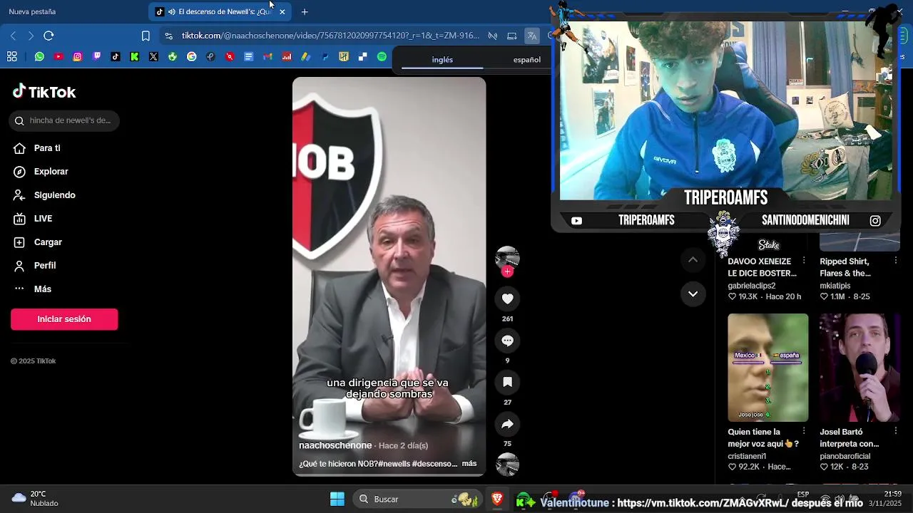The image size is (913, 513).
Task: Open Quien tiene la mejor voz options menu
Action: 804,431
